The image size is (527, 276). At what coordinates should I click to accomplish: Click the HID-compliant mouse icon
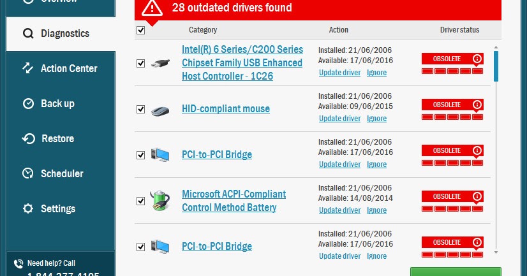(160, 110)
